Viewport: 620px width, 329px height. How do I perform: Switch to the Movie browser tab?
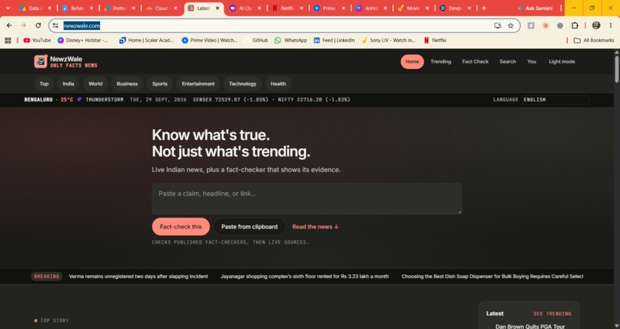413,8
